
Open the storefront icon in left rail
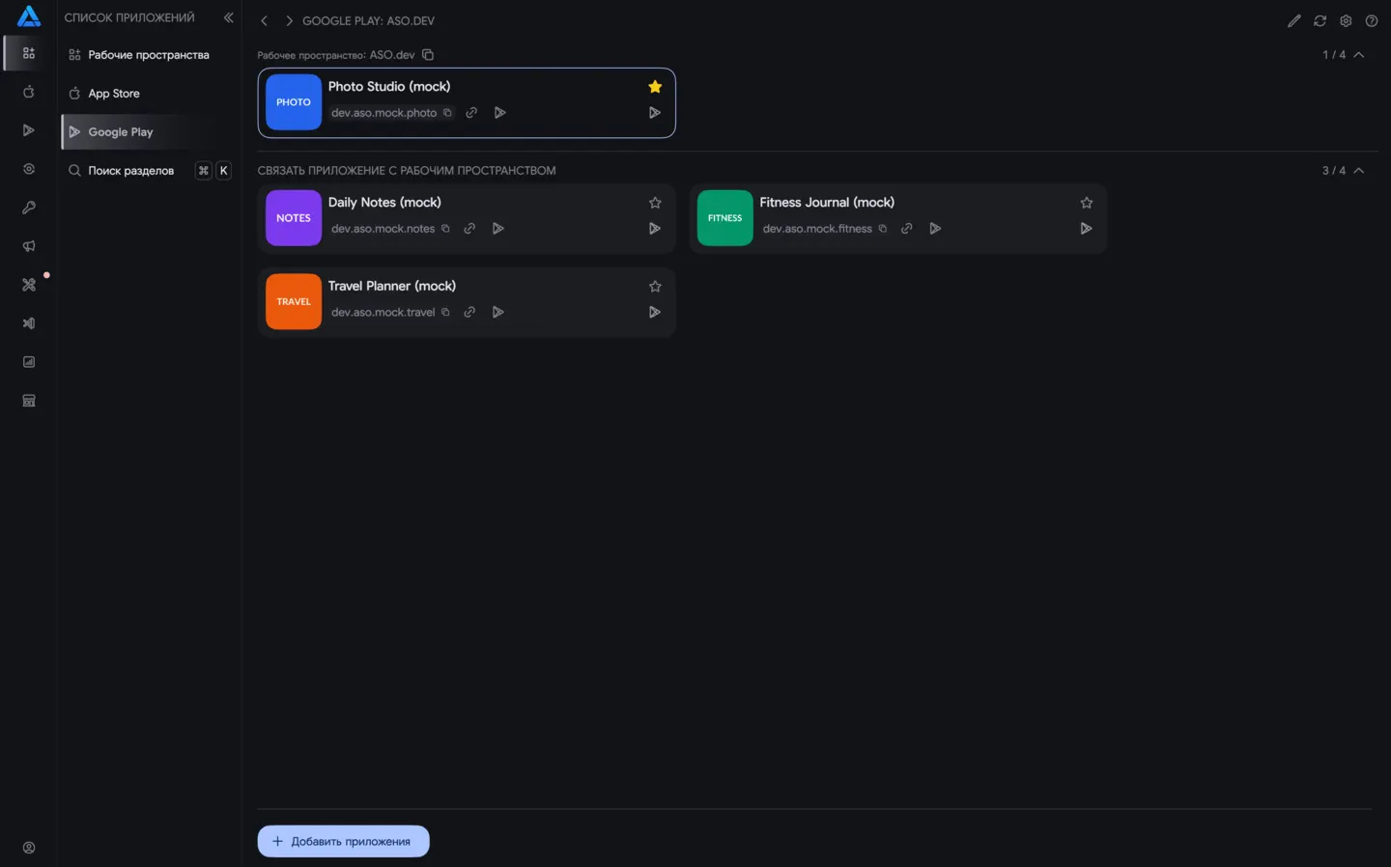click(29, 401)
